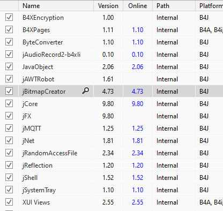Screen dimensions: 223x211
Task: Click the magnifier icon next to jBitmapCreator
Action: point(85,91)
